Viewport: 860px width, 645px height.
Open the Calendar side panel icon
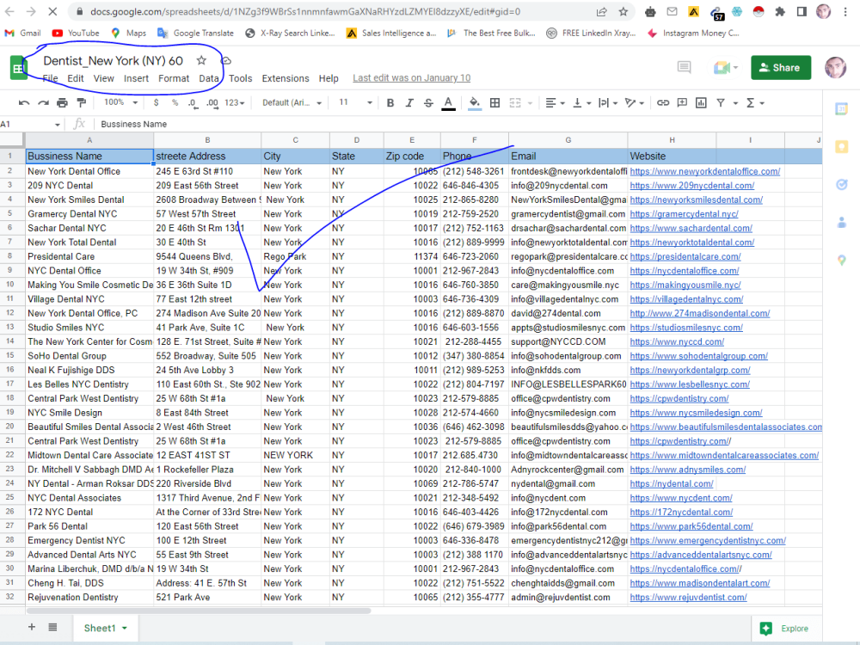tap(841, 109)
